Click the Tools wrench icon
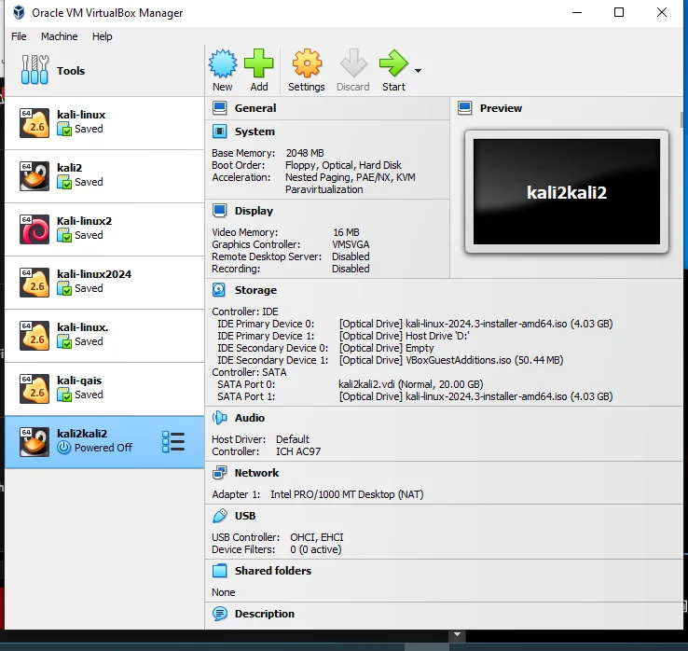This screenshot has height=651, width=688. pos(34,69)
